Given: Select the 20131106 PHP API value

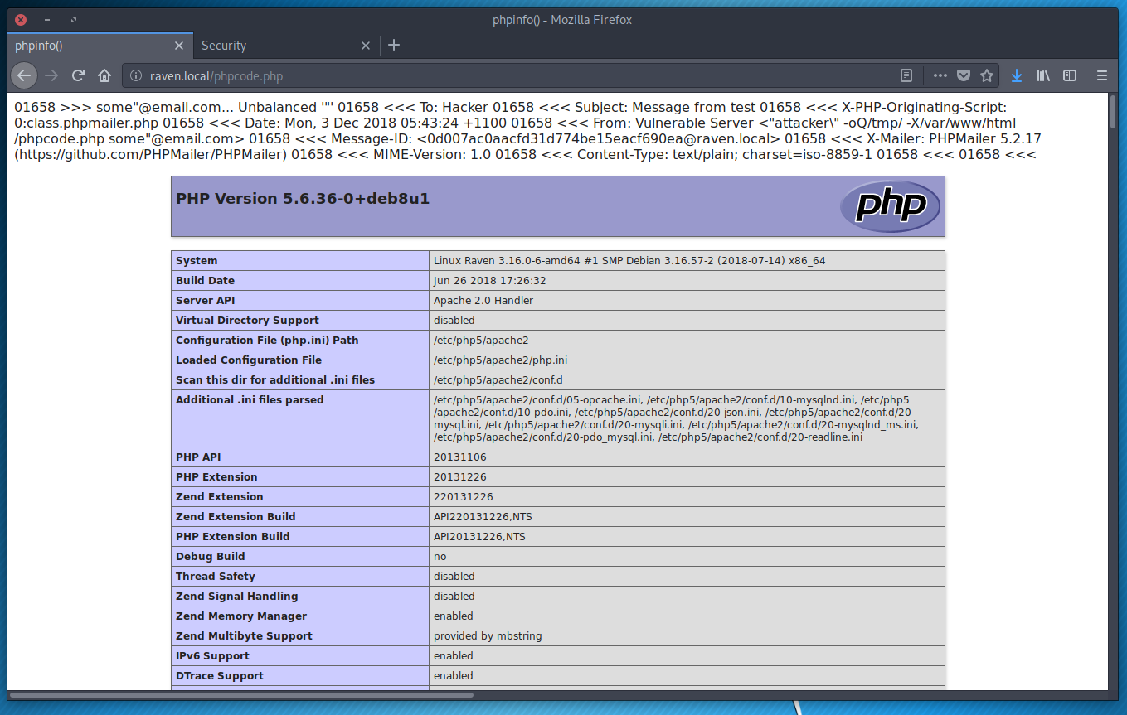Looking at the screenshot, I should tap(460, 457).
